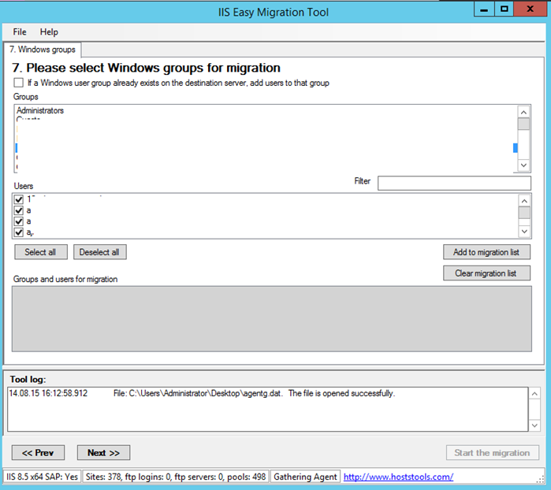The image size is (551, 490).
Task: Uncheck the first user starting with 1
Action: 19,199
